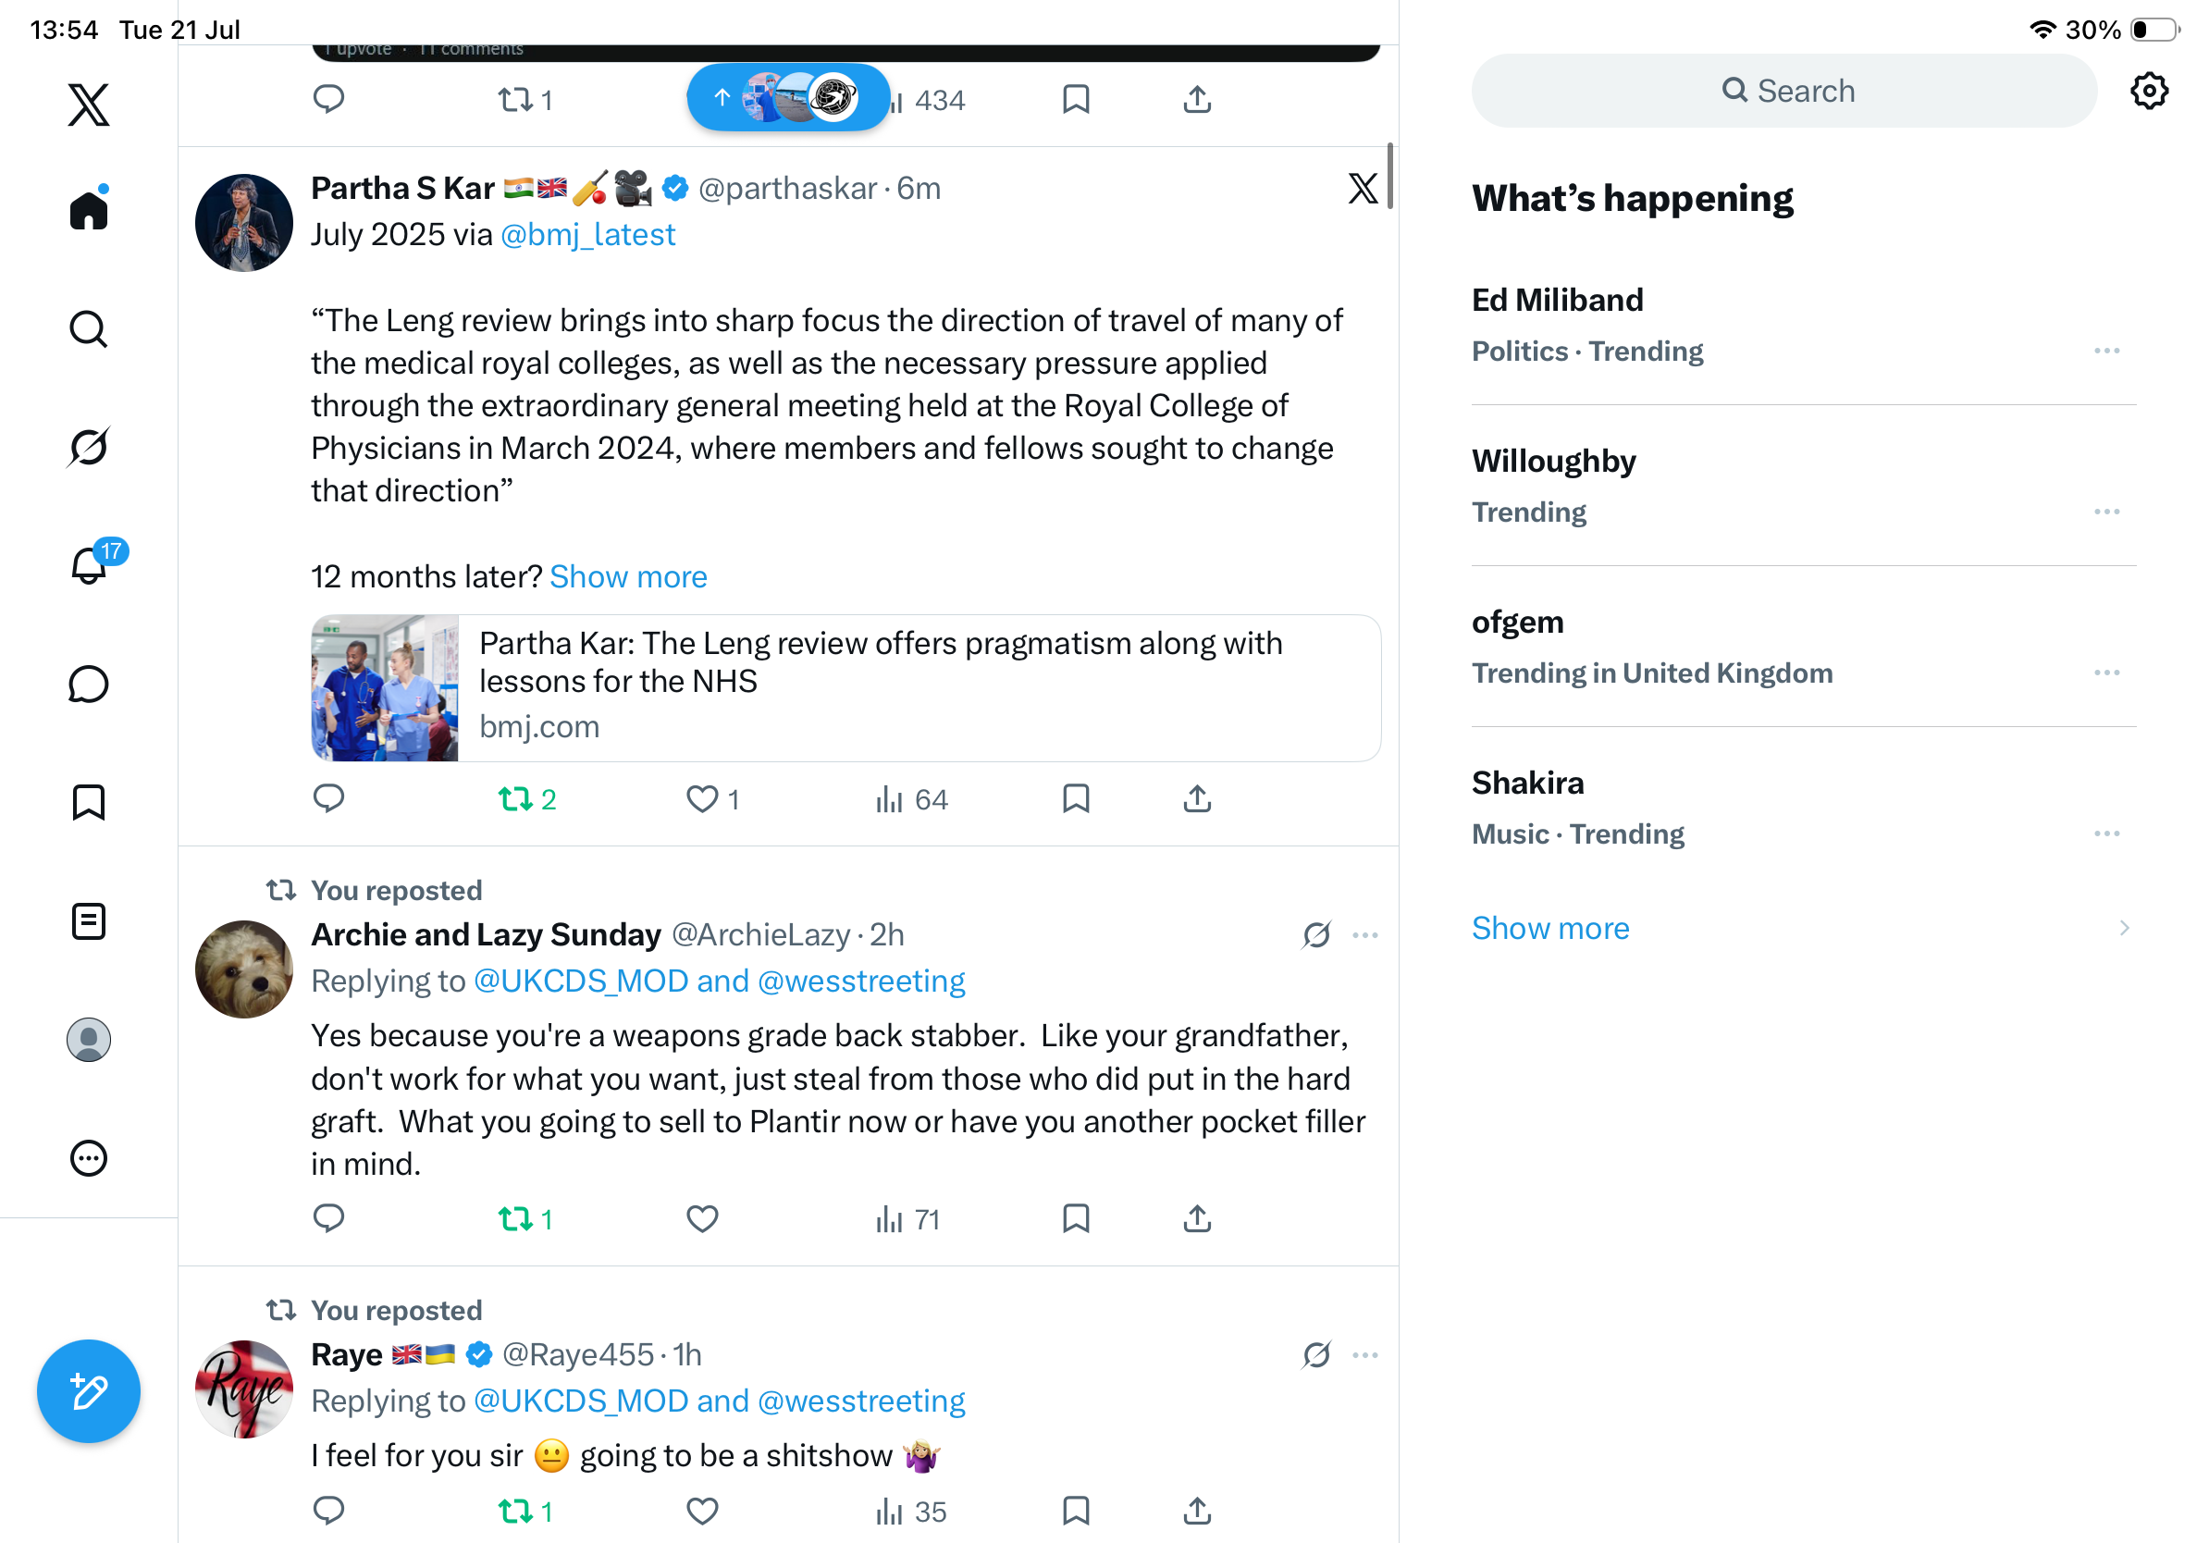Open three-dot menu on Raye's post

(x=1365, y=1355)
